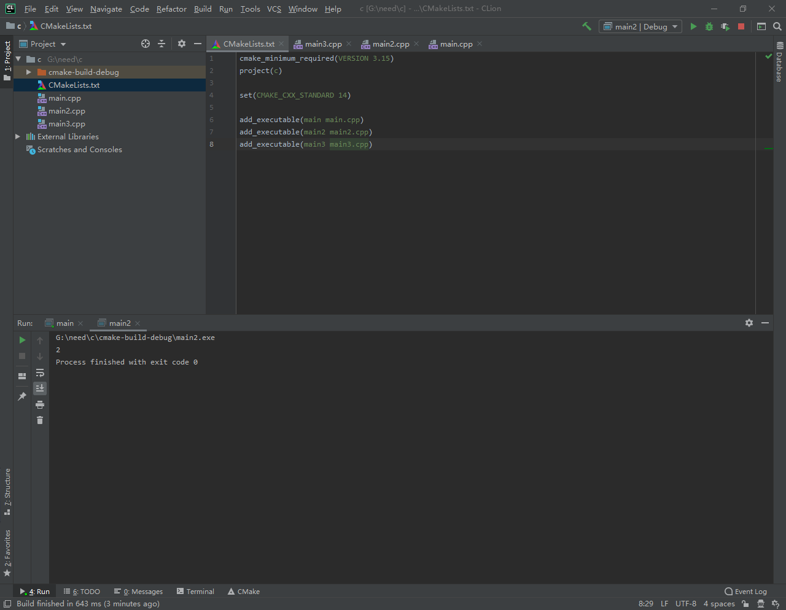Open Project panel settings gear icon

[x=181, y=44]
